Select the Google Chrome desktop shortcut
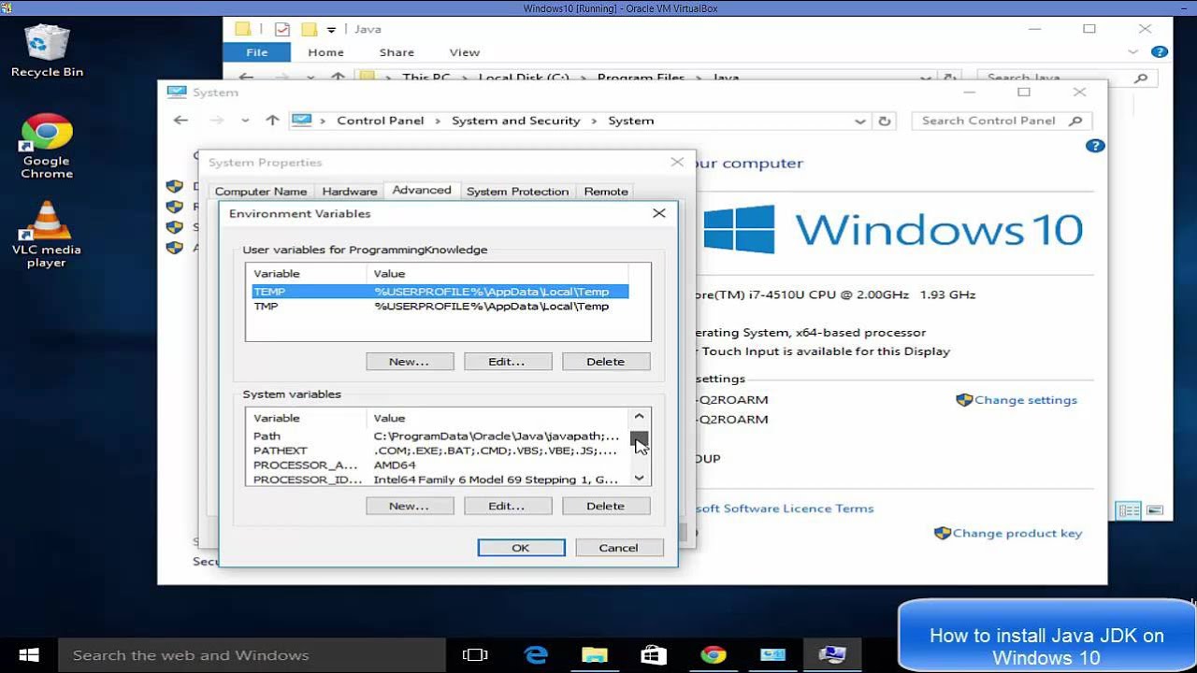 (47, 147)
